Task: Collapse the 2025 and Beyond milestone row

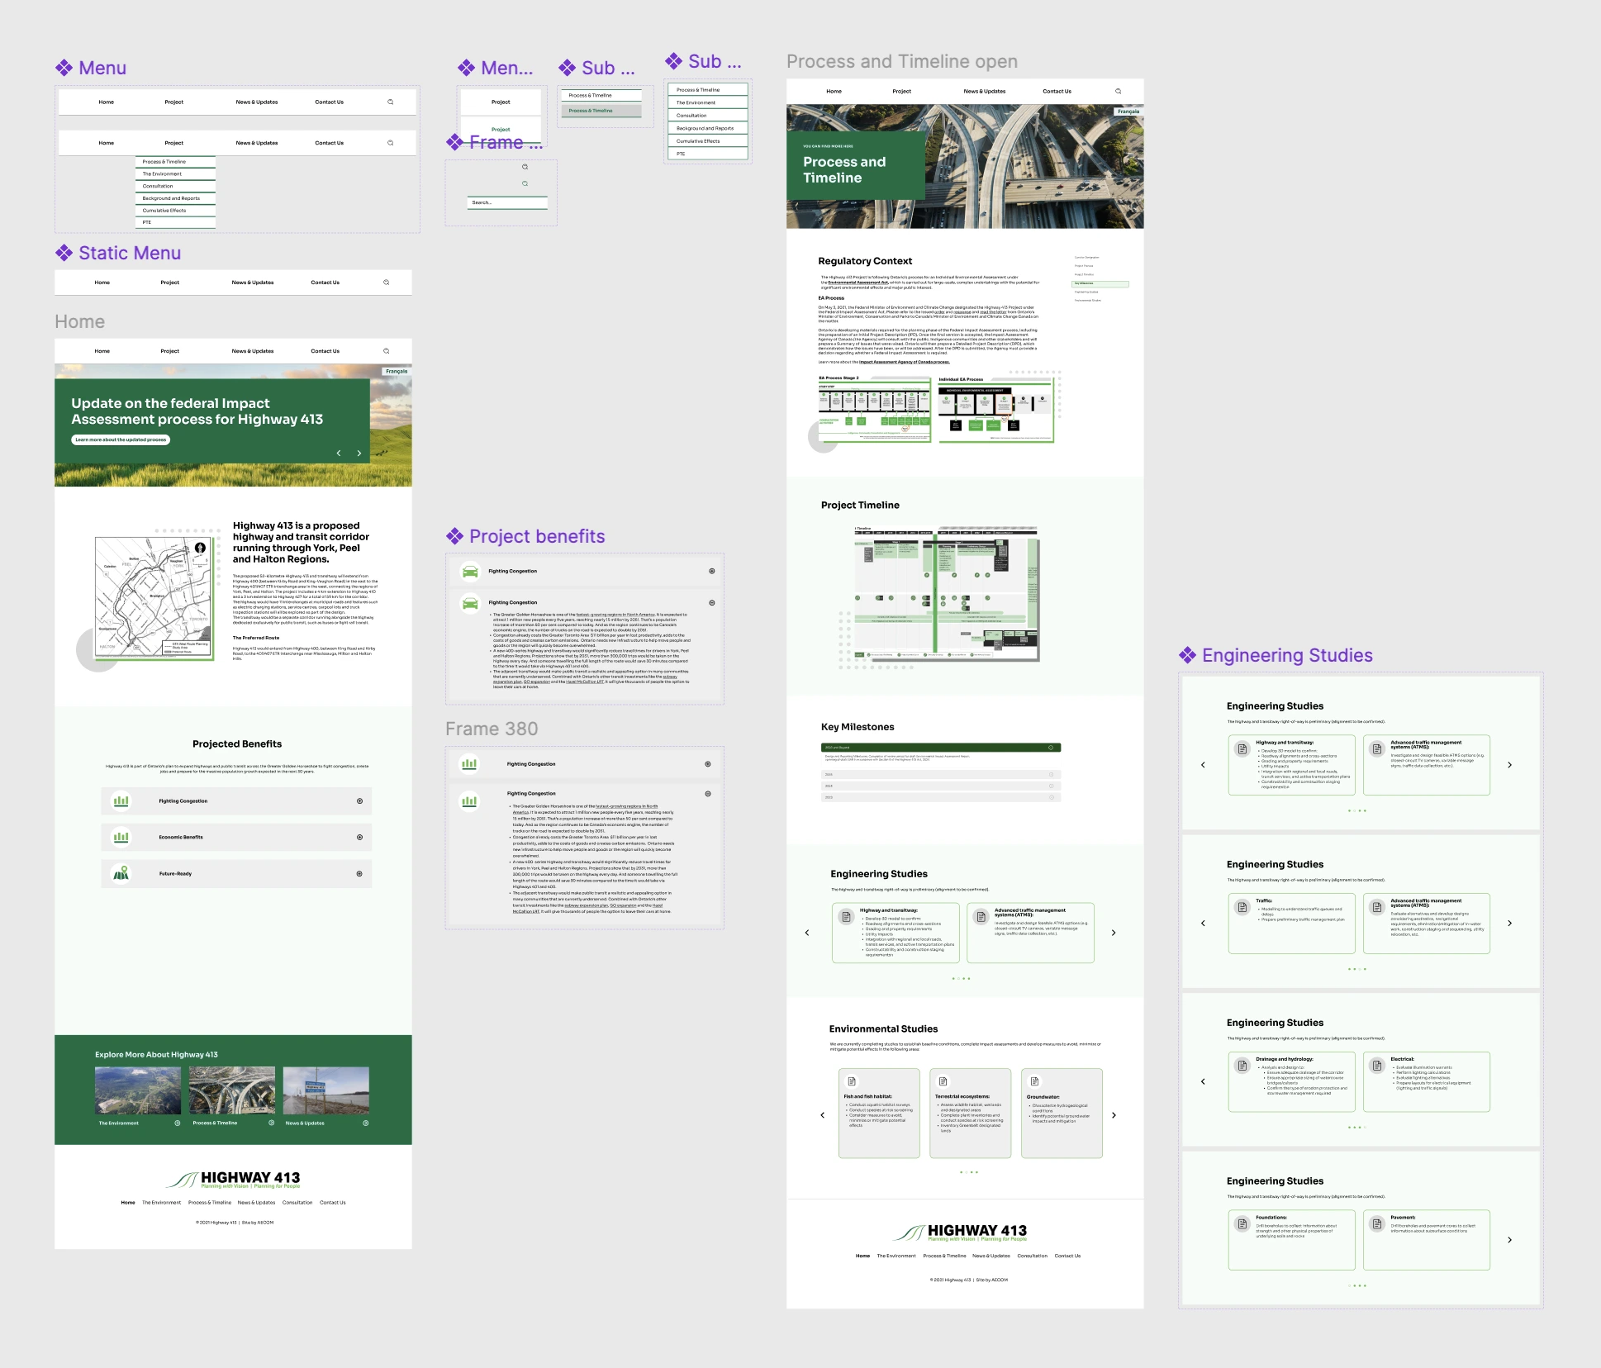Action: pos(1051,748)
